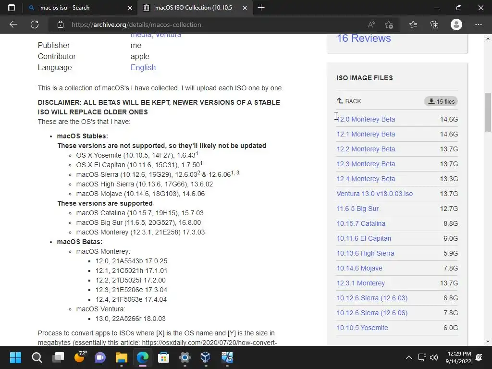
Task: Click the 'Contributor' label text
Action: point(57,57)
